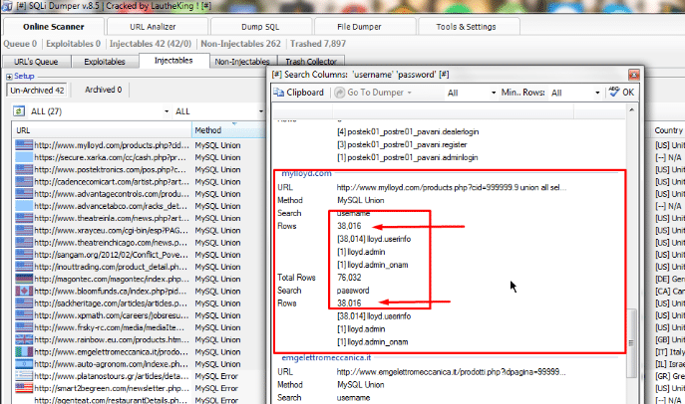The image size is (685, 404).
Task: Open the Go To Dumper dropdown arrow
Action: click(x=410, y=93)
